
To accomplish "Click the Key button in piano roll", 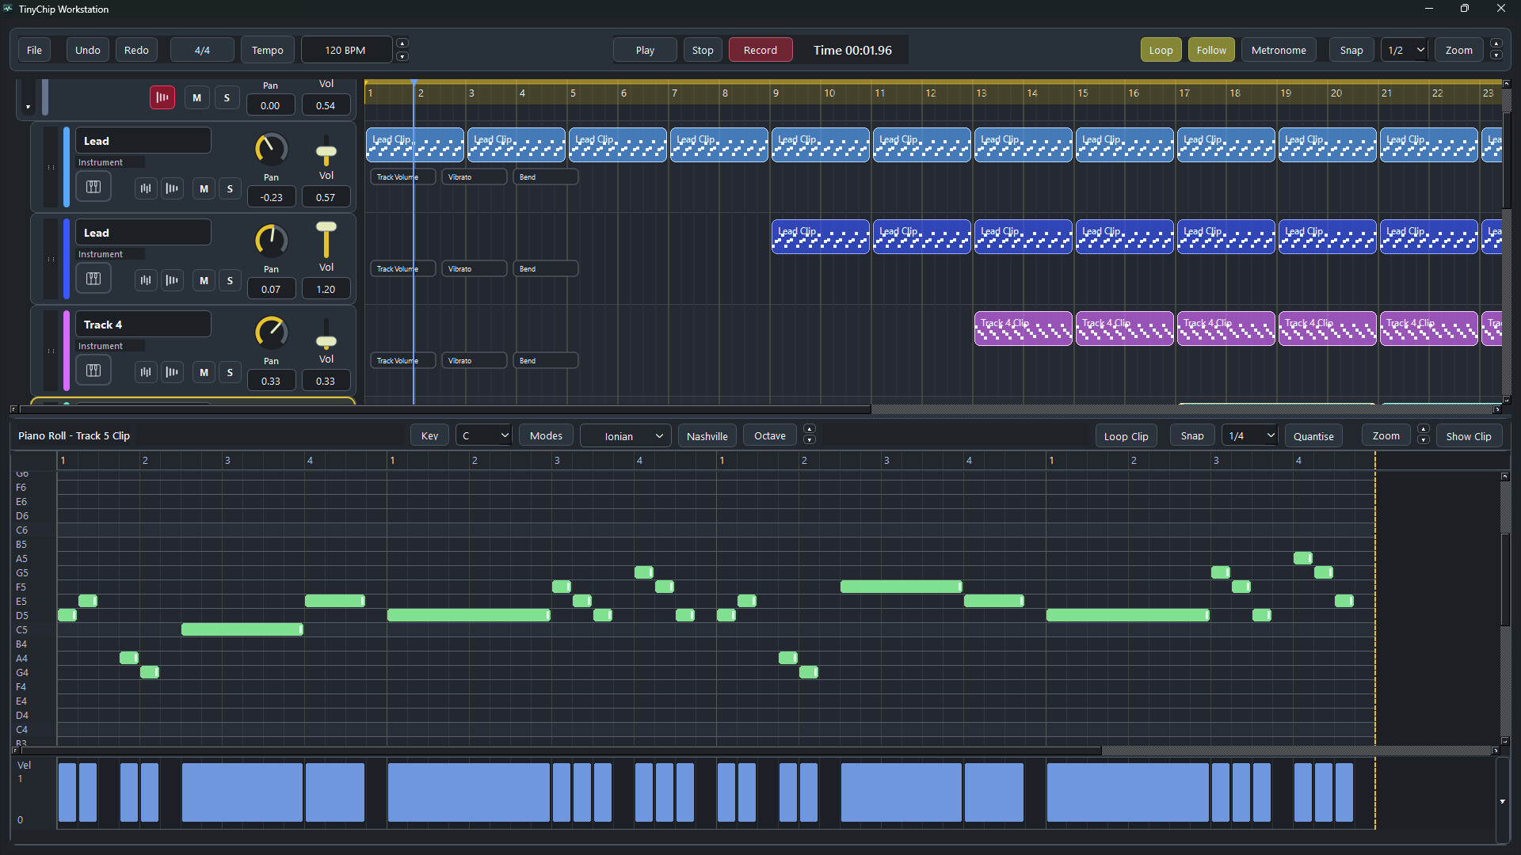I will (429, 435).
